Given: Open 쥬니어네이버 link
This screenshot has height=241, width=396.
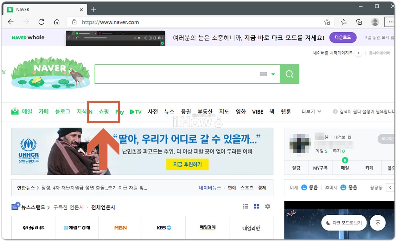Looking at the screenshot, I should point(380,53).
